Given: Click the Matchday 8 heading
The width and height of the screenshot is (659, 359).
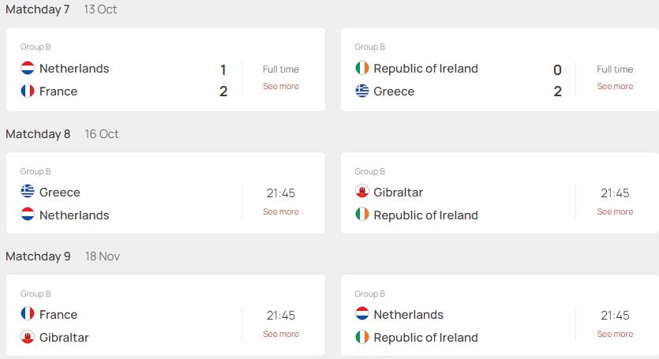Looking at the screenshot, I should (38, 134).
